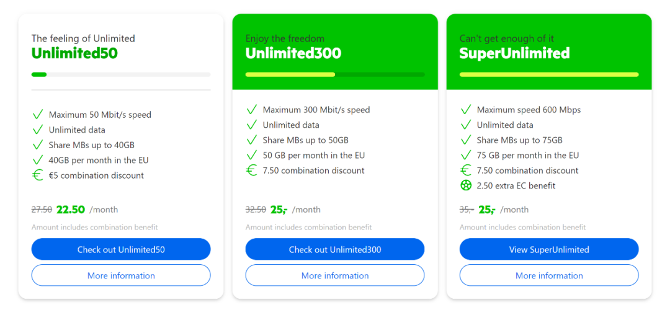Open Check out Unlimited50 button

(x=121, y=249)
